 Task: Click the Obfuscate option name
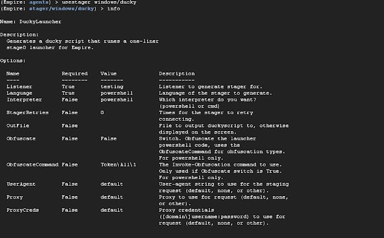coord(21,138)
